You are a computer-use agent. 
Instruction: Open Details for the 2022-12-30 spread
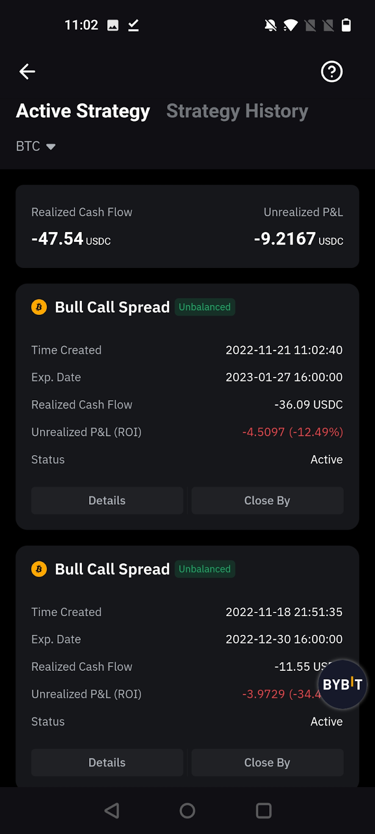(x=107, y=762)
